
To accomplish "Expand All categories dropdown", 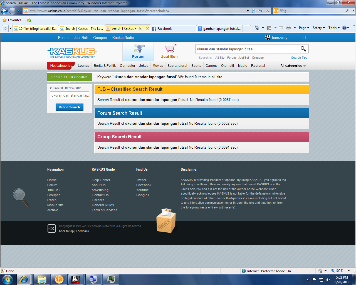I will (293, 66).
